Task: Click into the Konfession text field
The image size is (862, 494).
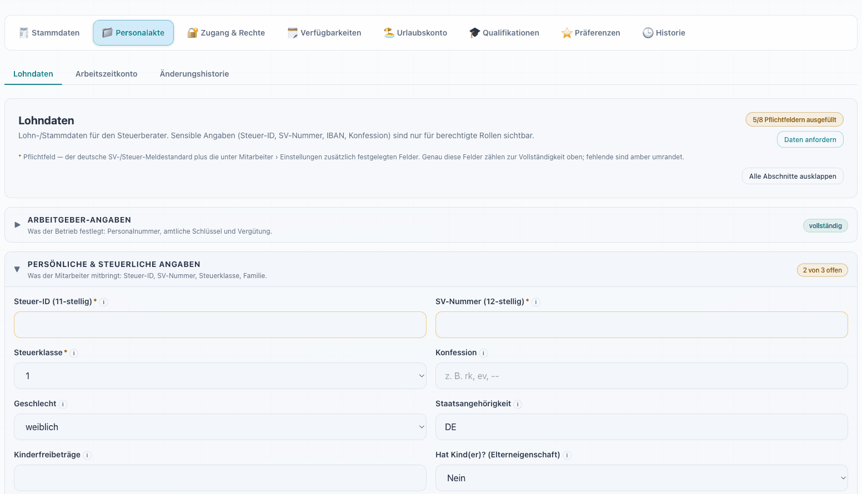Action: 642,376
